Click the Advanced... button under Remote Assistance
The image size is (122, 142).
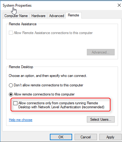(x=101, y=52)
